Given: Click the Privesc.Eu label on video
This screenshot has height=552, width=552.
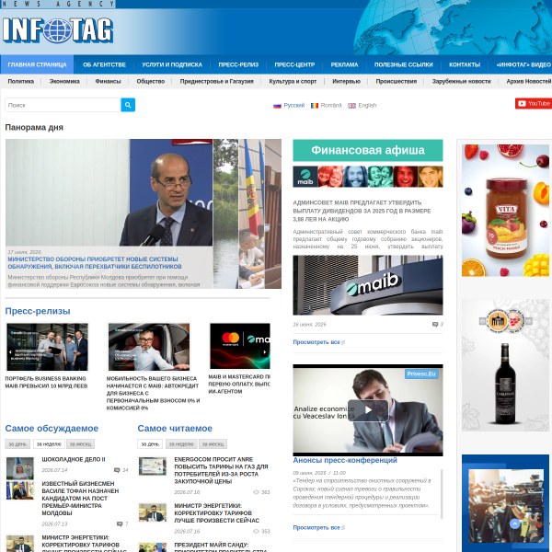Looking at the screenshot, I should [421, 374].
